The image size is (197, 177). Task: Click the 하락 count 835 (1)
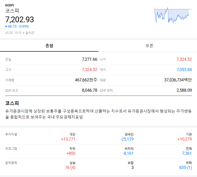tap(185, 167)
